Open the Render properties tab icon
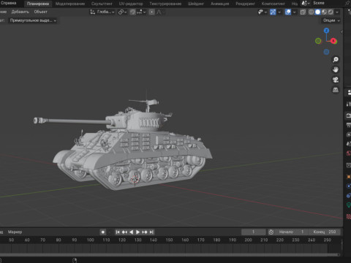Image resolution: width=351 pixels, height=263 pixels. pos(349,115)
